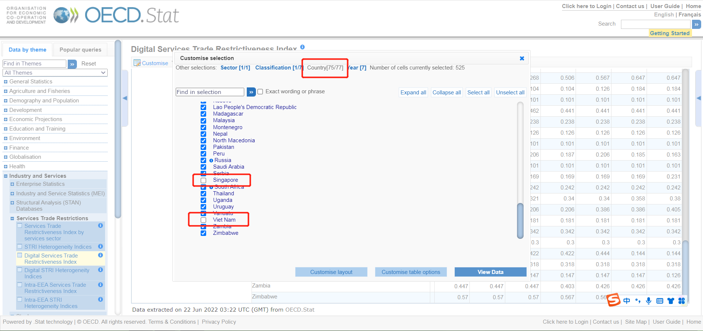Screen dimensions: 703x331
Task: Open the Year [7] selection tab
Action: (357, 68)
